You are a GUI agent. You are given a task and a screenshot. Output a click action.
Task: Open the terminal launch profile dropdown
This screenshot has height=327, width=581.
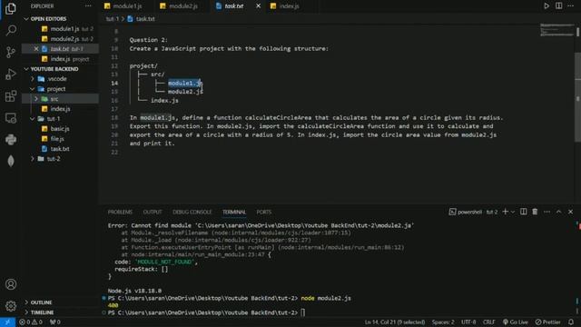click(513, 212)
